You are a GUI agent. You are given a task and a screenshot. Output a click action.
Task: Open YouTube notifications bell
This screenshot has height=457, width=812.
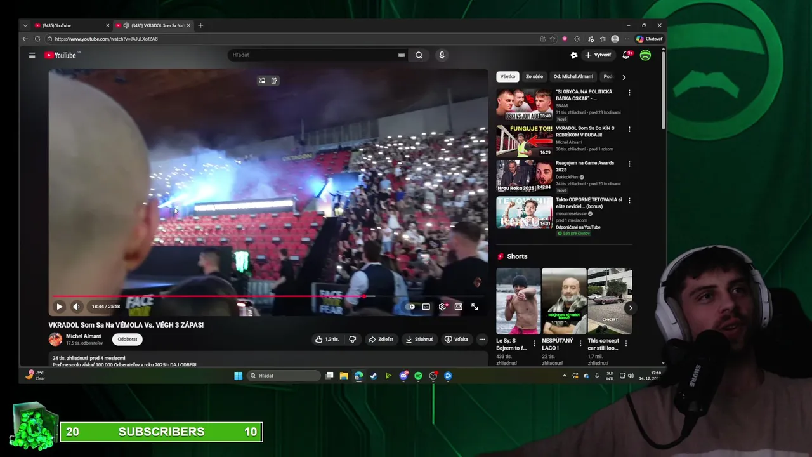626,55
